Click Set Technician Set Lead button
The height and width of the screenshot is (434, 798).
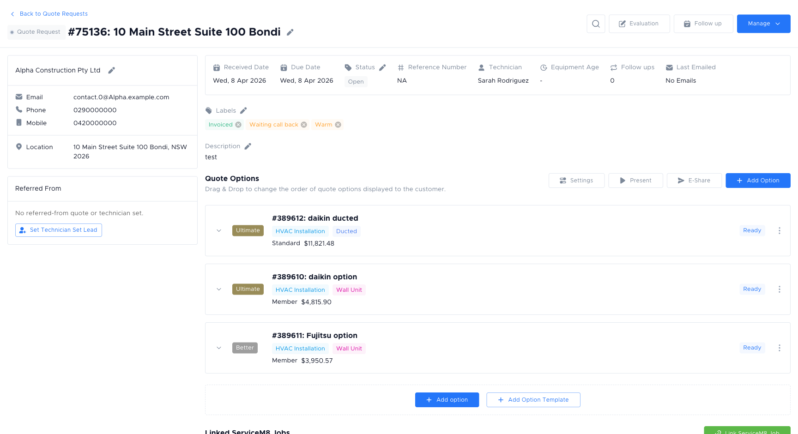click(x=59, y=230)
